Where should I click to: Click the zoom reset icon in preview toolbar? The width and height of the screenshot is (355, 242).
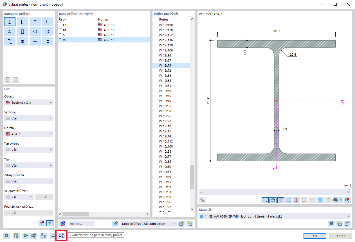tap(347, 200)
